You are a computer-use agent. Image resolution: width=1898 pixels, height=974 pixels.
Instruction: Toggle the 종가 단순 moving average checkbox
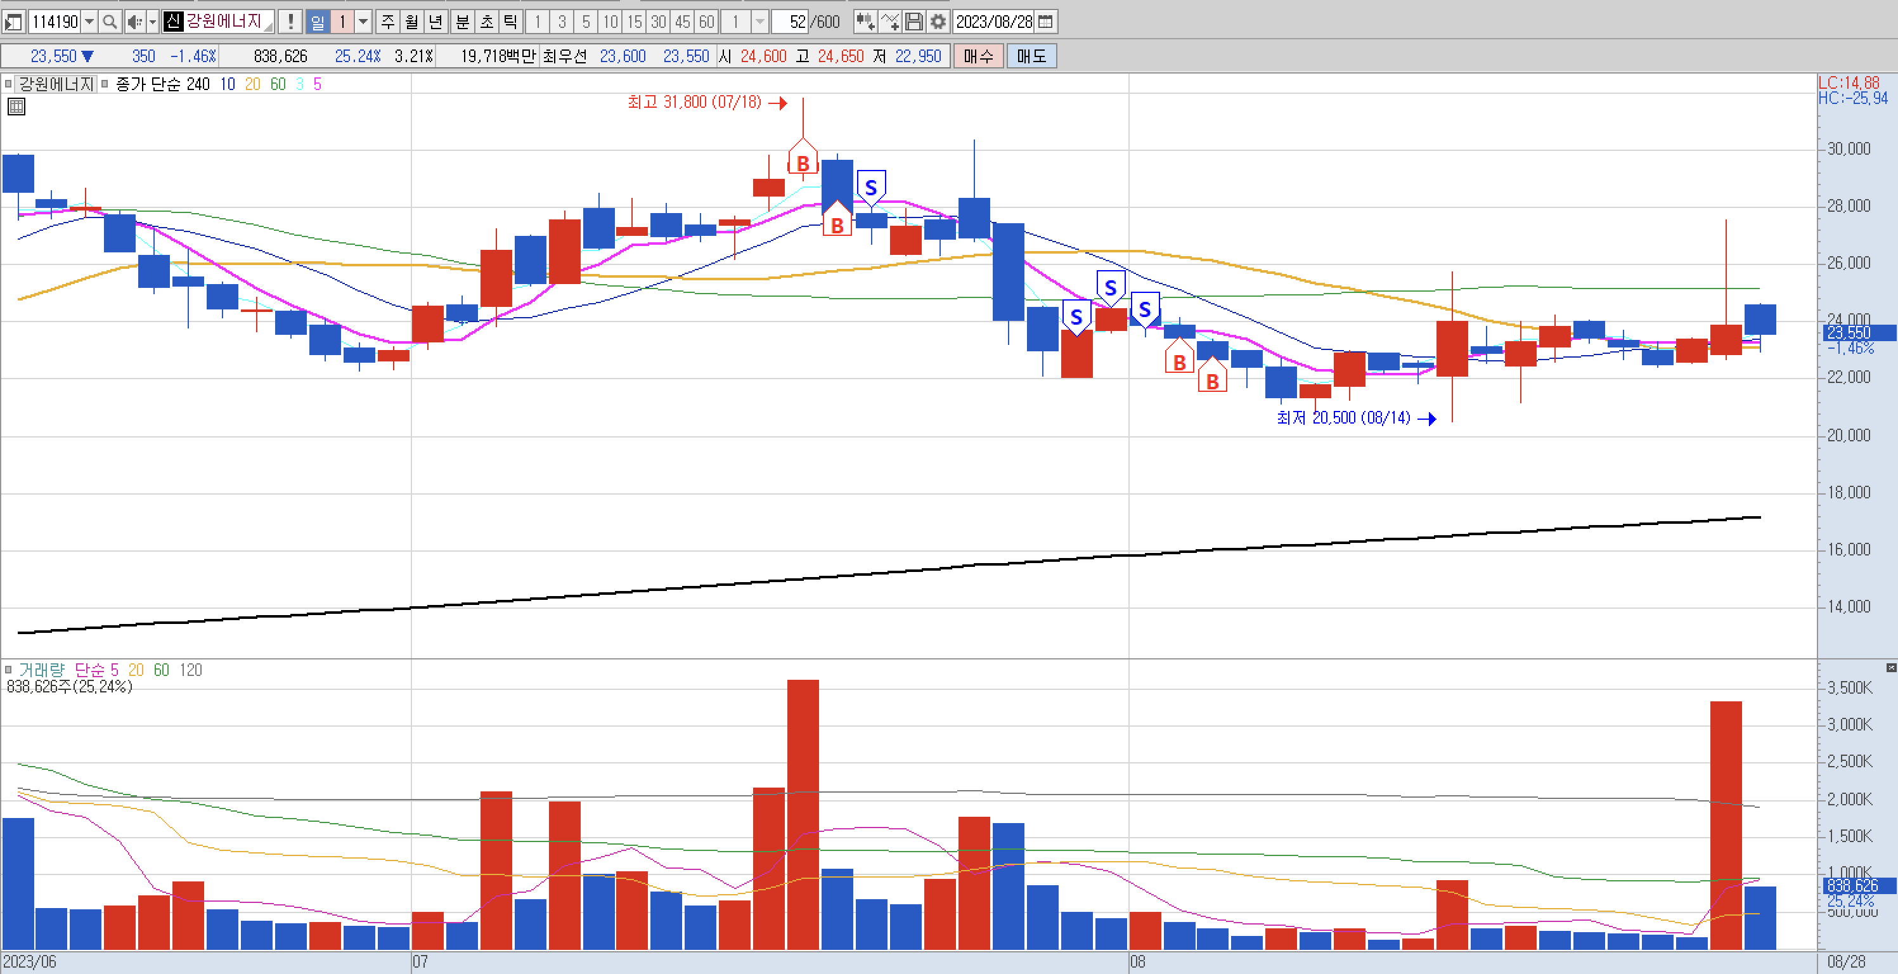105,84
